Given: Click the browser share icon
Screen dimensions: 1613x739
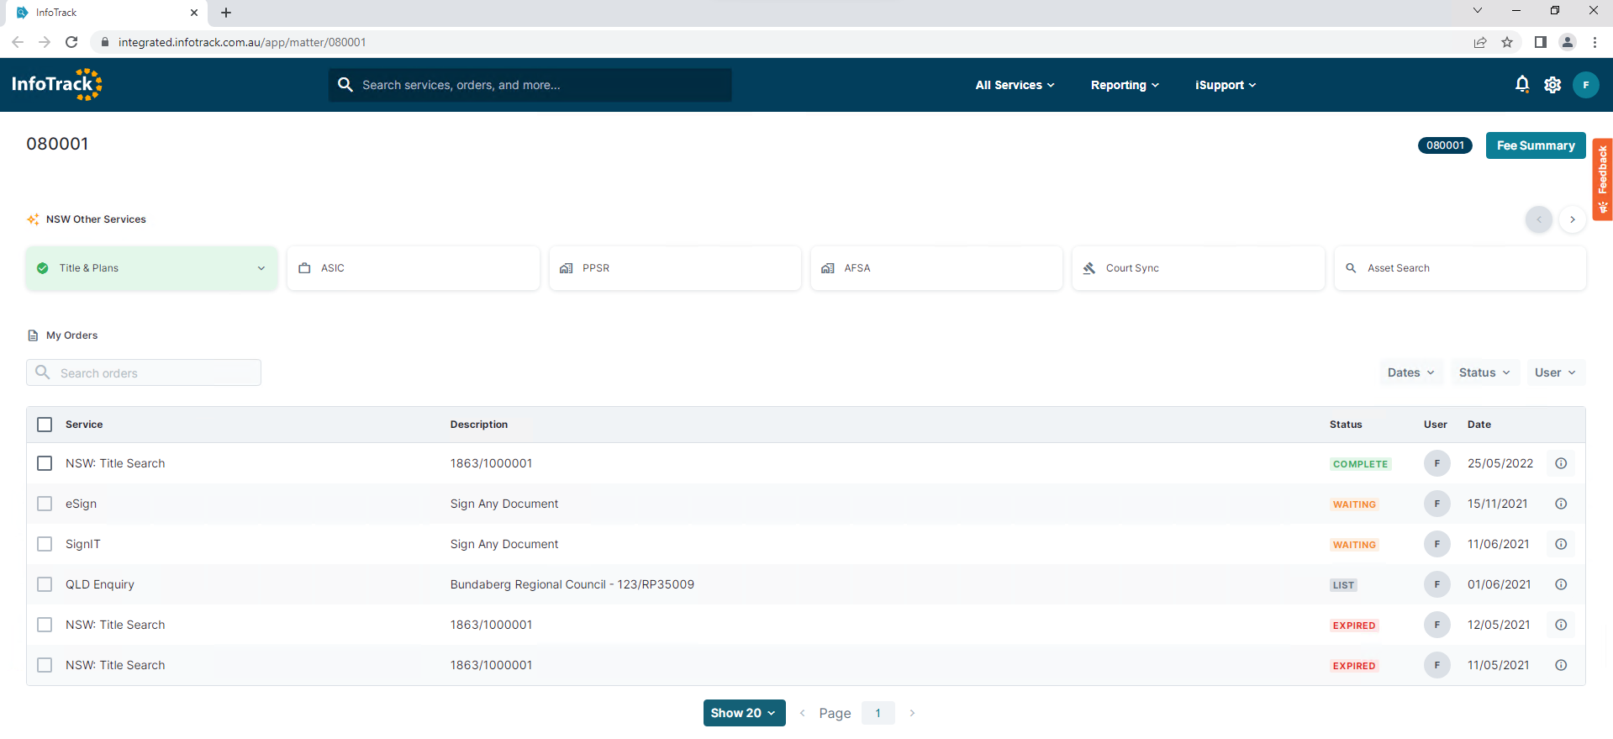Looking at the screenshot, I should (x=1480, y=42).
